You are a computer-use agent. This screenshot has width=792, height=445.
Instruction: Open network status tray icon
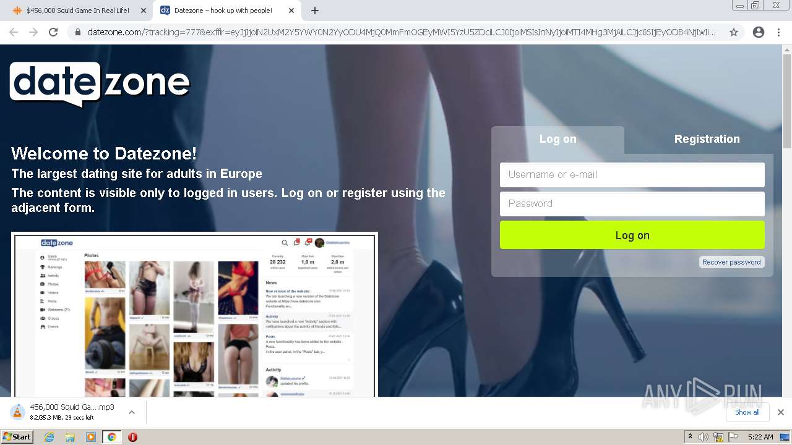[x=718, y=437]
